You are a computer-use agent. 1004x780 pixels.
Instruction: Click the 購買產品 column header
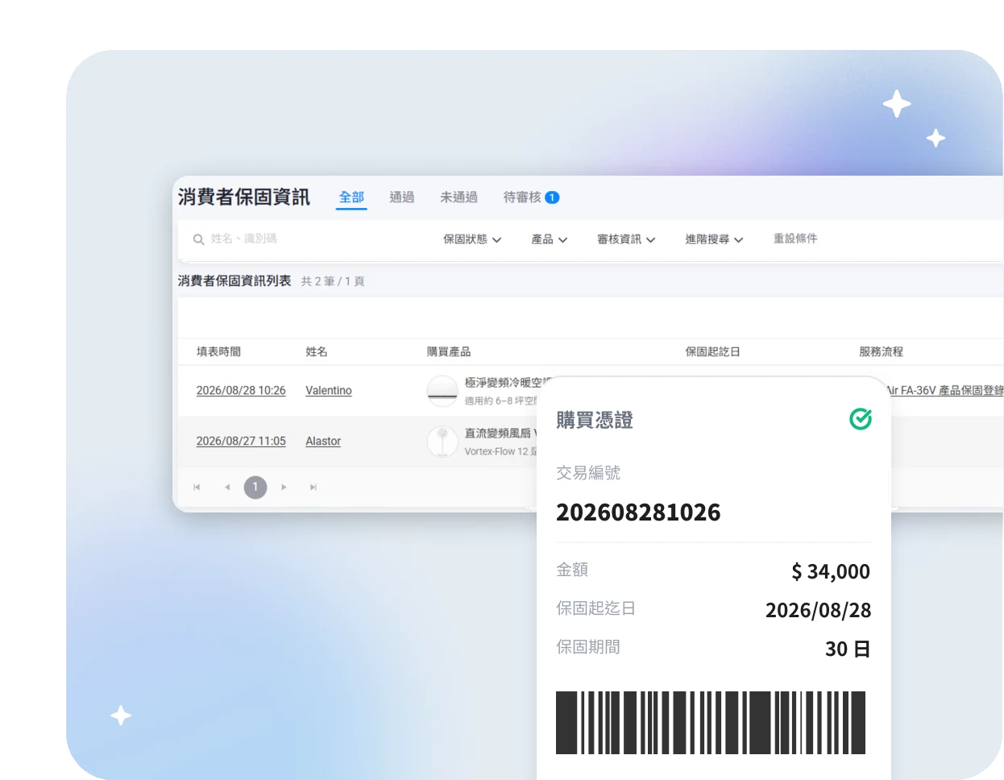[449, 352]
